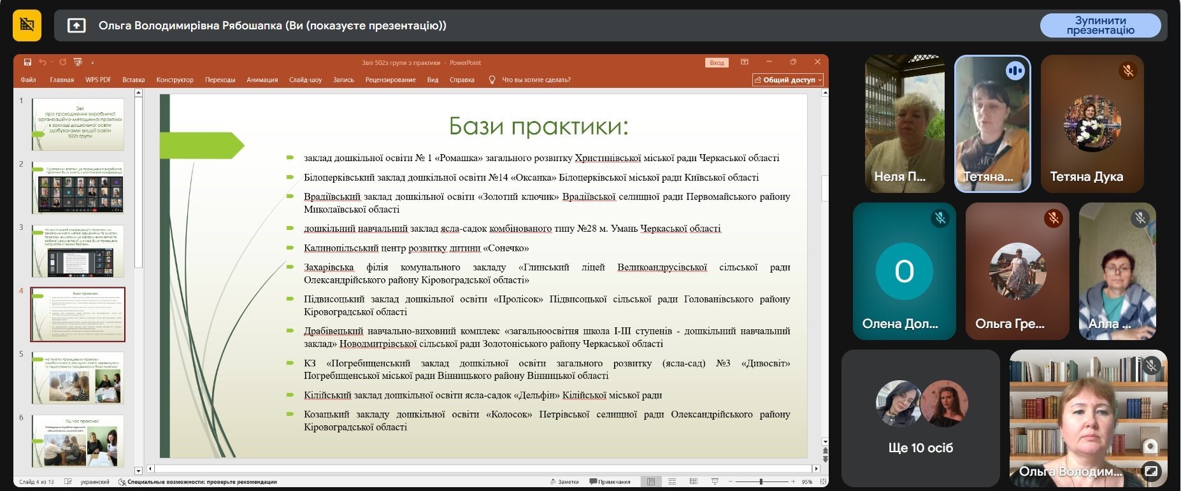Click the Вход sign-in button

pos(717,62)
